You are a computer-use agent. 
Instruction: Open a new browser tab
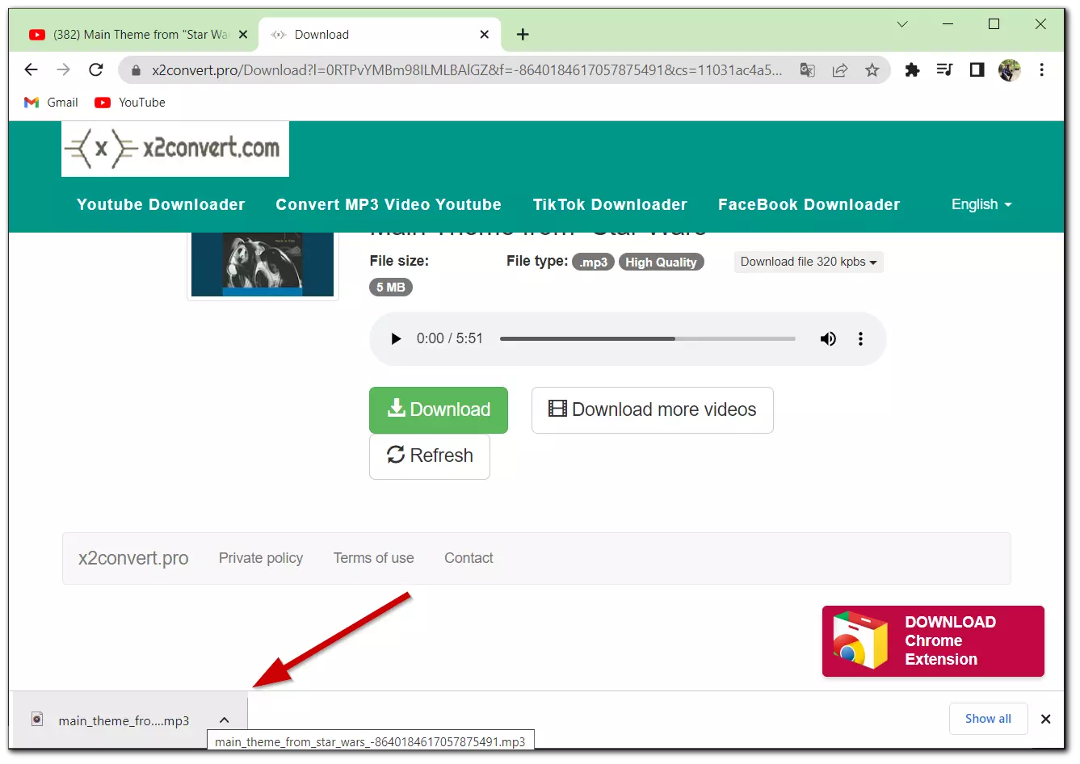pos(523,34)
